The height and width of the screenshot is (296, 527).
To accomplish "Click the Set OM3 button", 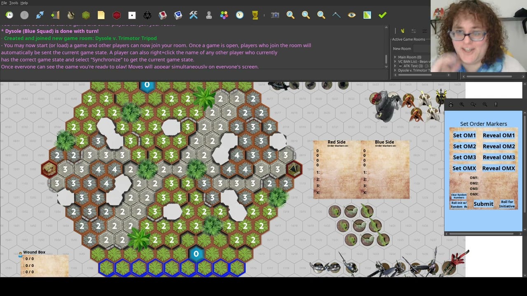I will click(x=464, y=157).
